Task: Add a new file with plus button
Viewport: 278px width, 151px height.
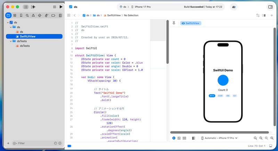Action: click(x=8, y=143)
